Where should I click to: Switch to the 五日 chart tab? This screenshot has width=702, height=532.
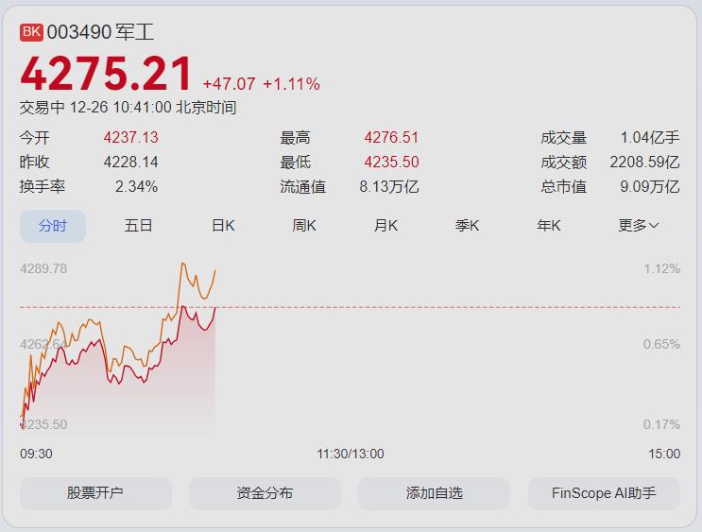pyautogui.click(x=138, y=226)
